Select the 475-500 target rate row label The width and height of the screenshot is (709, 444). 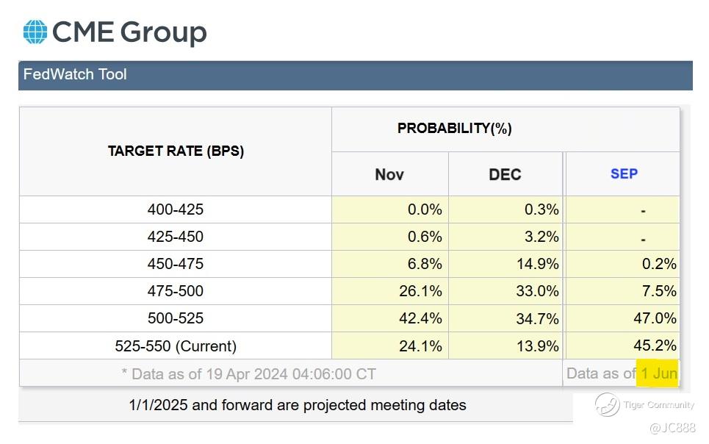(x=176, y=292)
